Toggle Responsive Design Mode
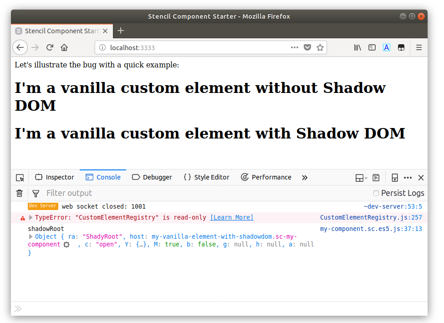 (x=394, y=178)
